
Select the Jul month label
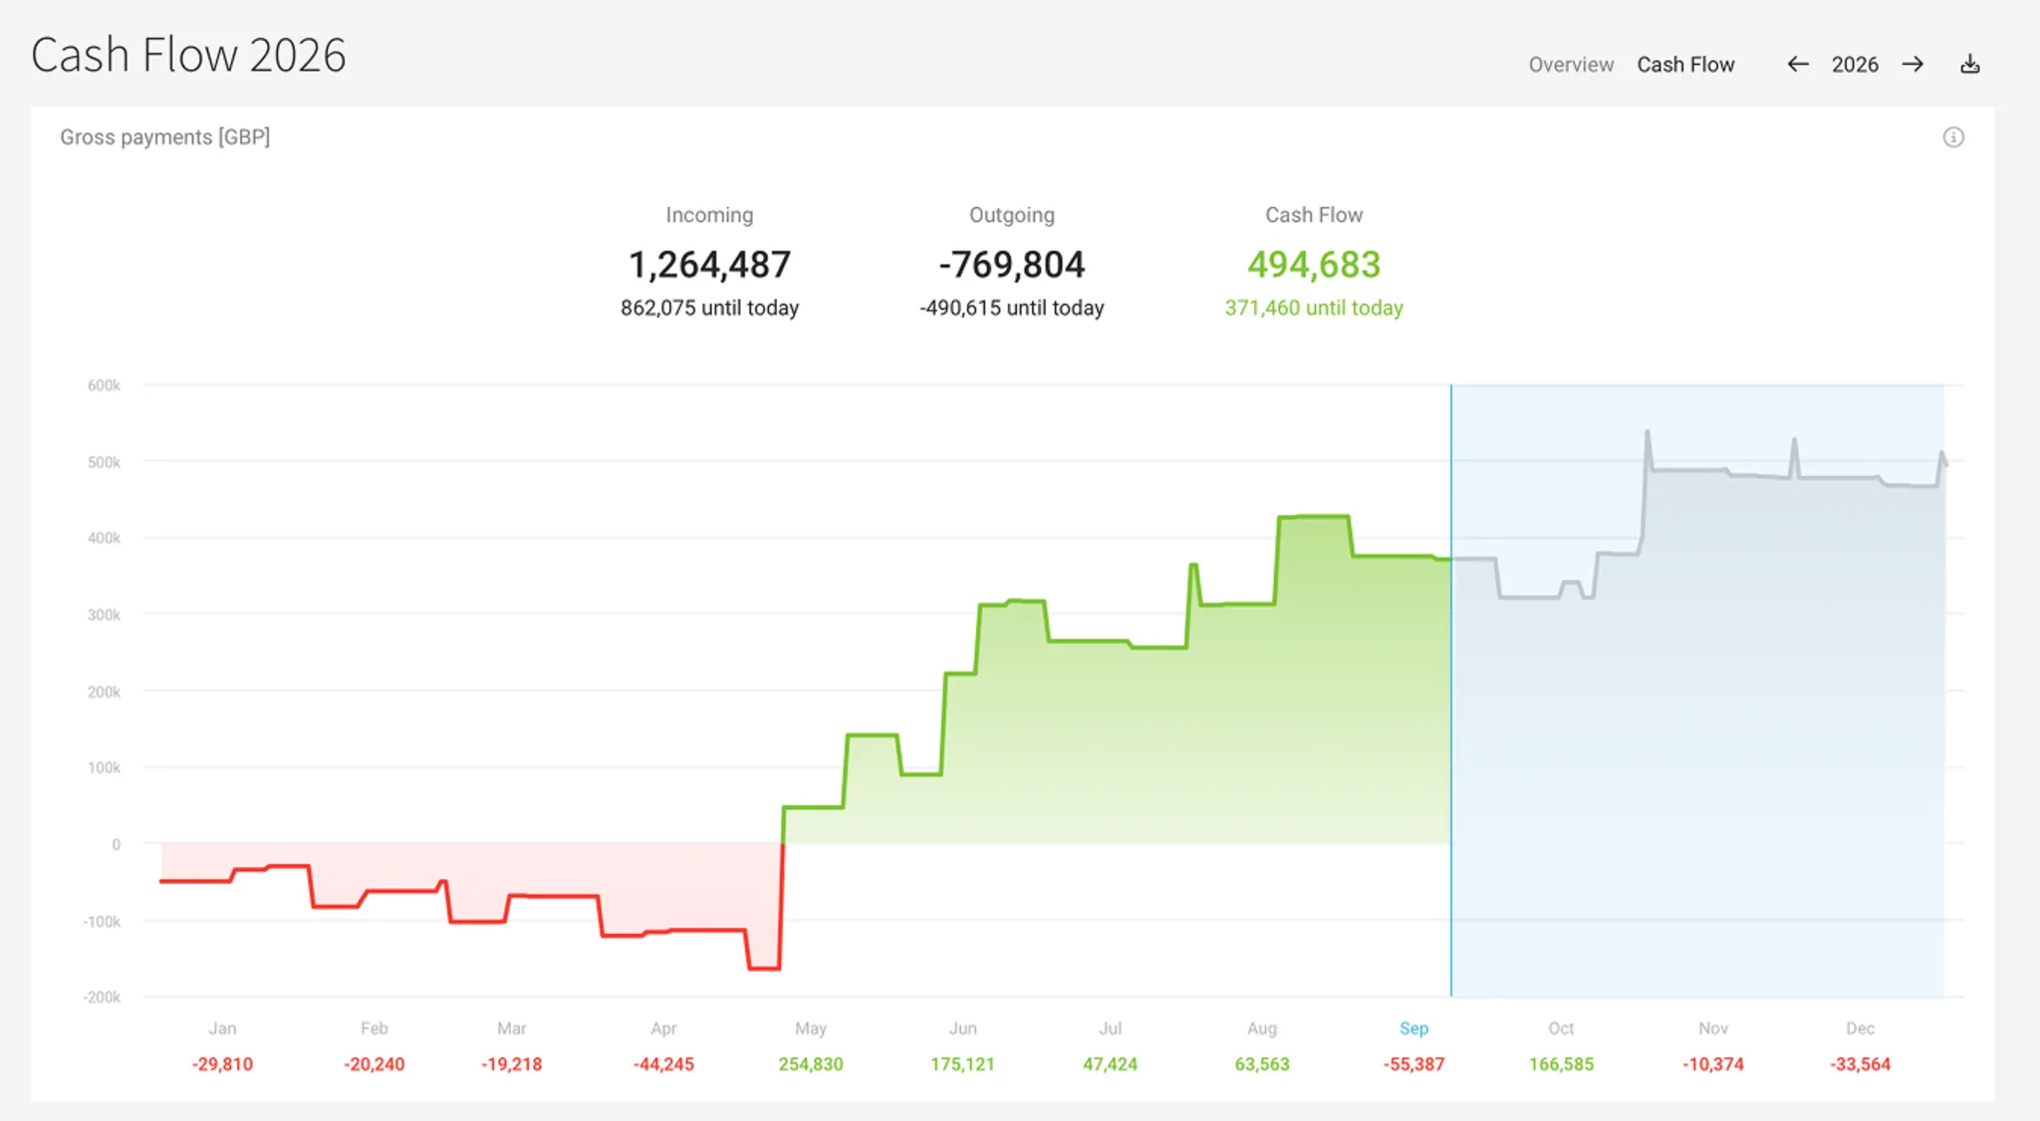point(1111,1028)
